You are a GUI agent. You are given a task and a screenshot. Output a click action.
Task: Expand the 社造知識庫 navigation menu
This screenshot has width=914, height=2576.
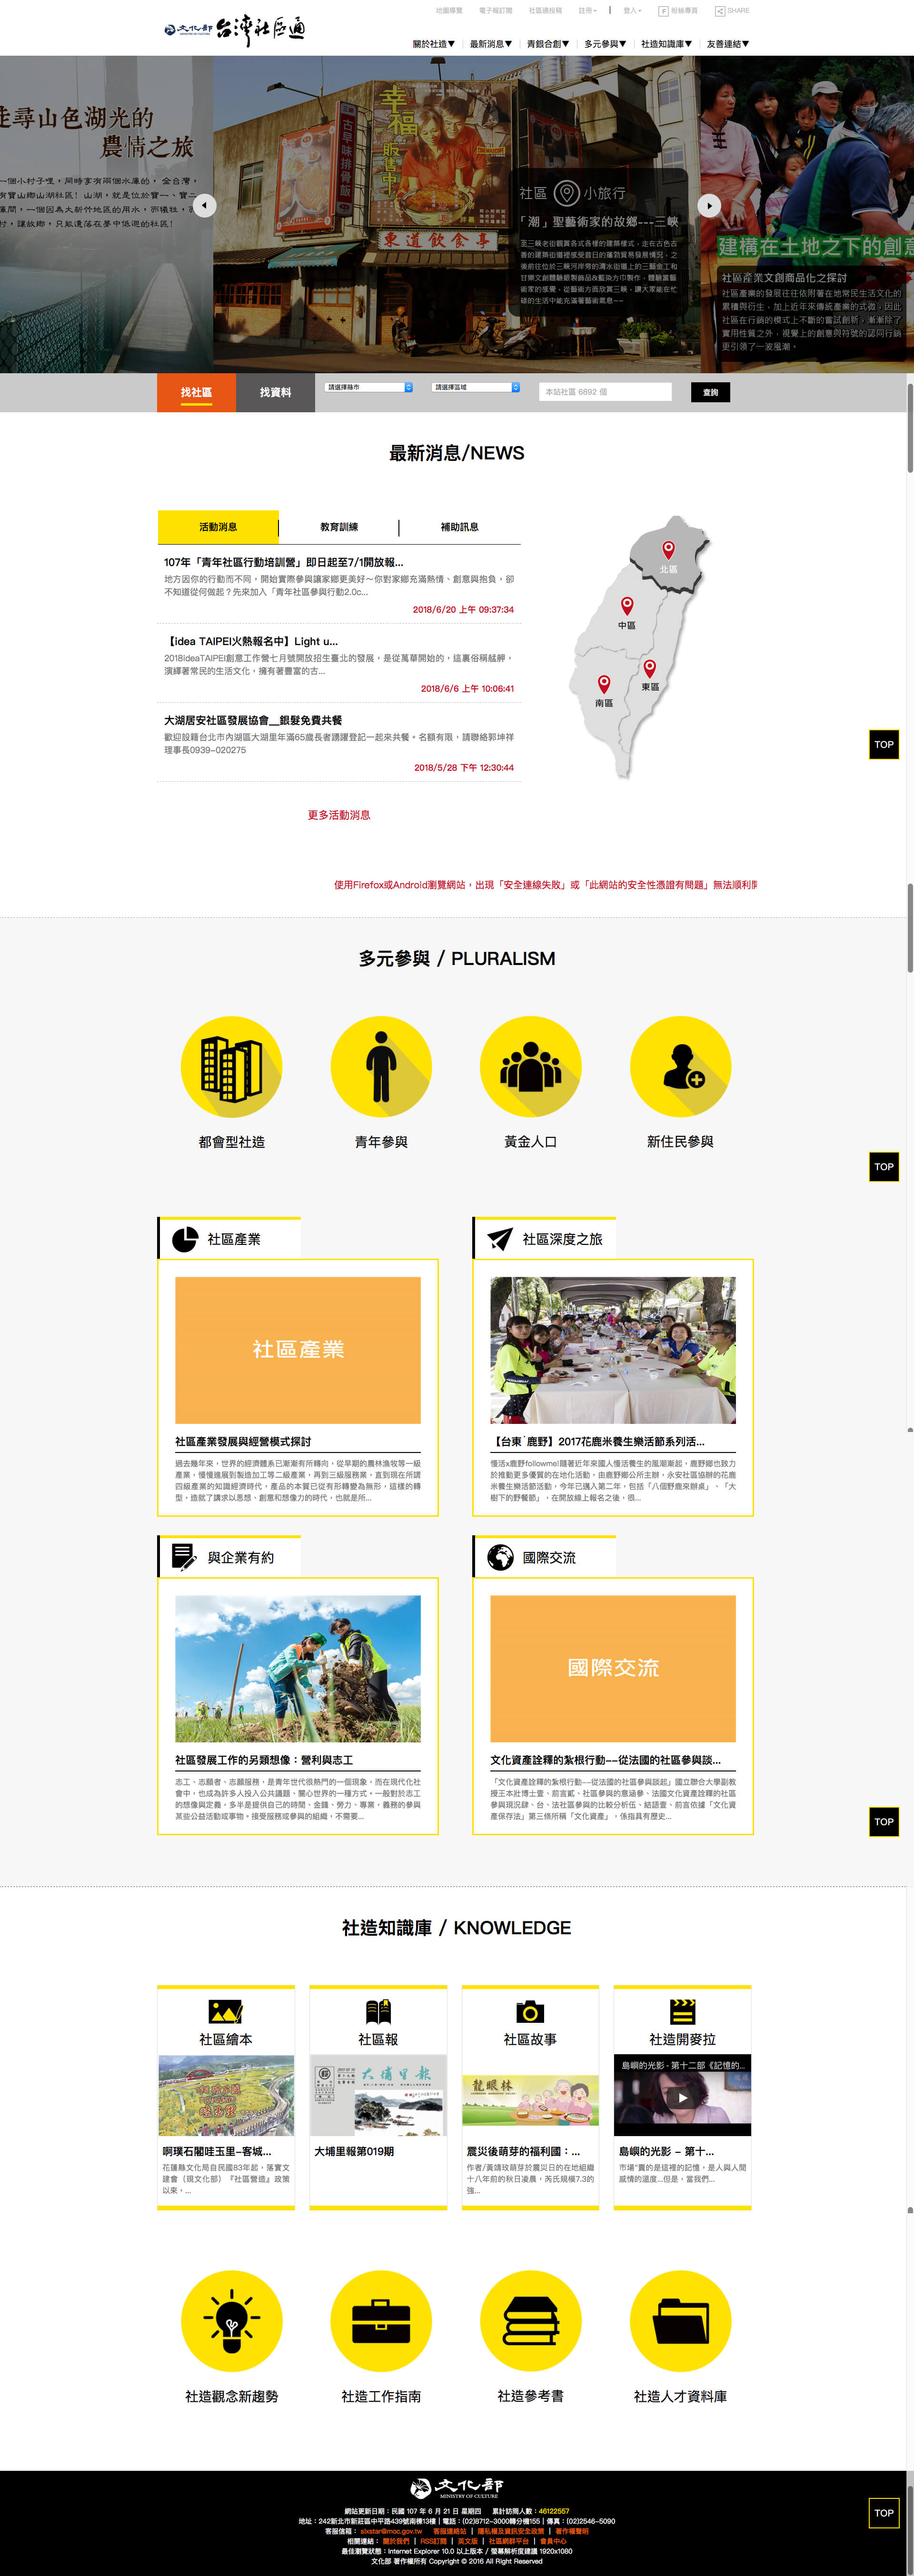click(667, 44)
